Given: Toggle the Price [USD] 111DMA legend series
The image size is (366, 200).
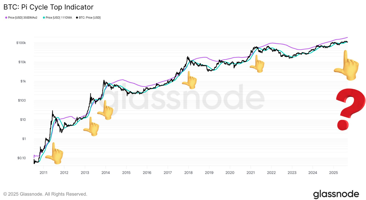Looking at the screenshot, I should (59, 18).
